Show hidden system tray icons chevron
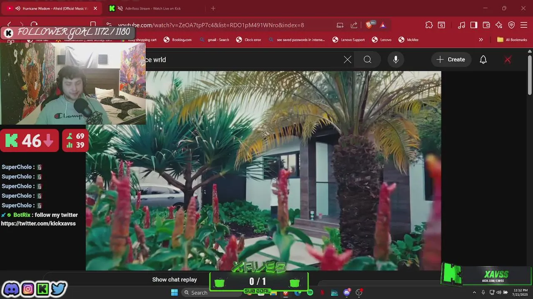This screenshot has width=533, height=299. (x=474, y=293)
